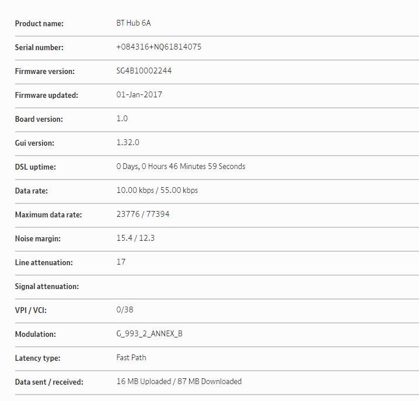
Task: Click the data rate value in kbps
Action: coord(157,191)
